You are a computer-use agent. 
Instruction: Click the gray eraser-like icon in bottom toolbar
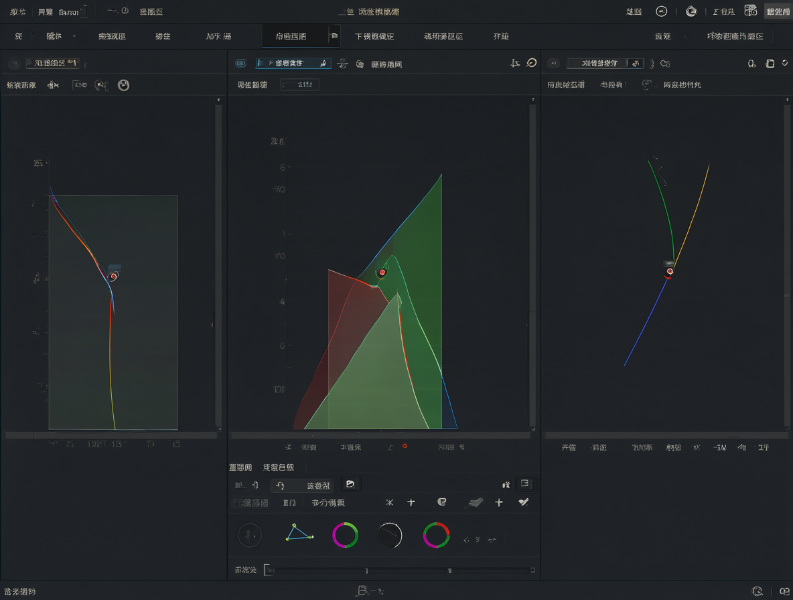click(x=475, y=502)
